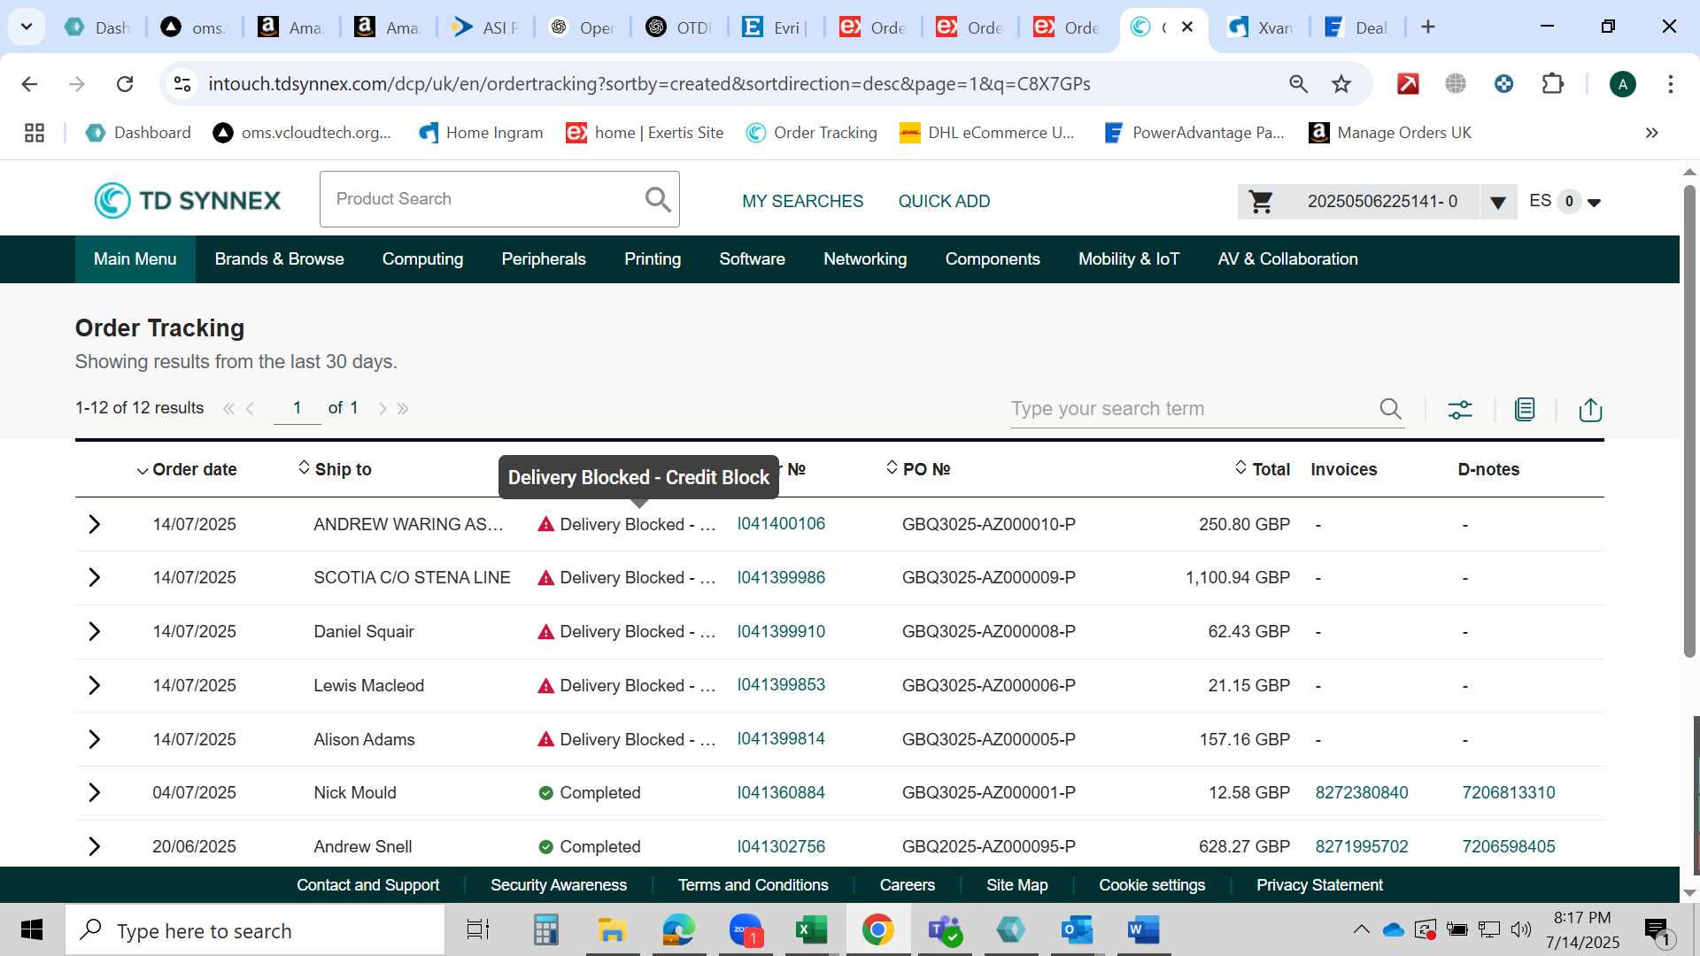Image resolution: width=1700 pixels, height=956 pixels.
Task: Open Word from the taskbar
Action: 1143,929
